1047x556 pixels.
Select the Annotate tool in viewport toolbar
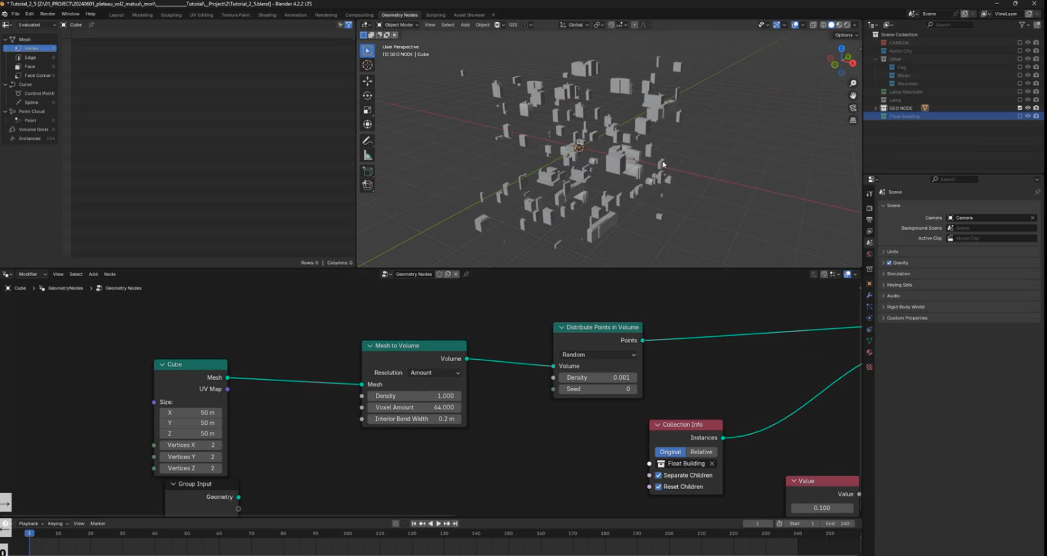pyautogui.click(x=367, y=141)
